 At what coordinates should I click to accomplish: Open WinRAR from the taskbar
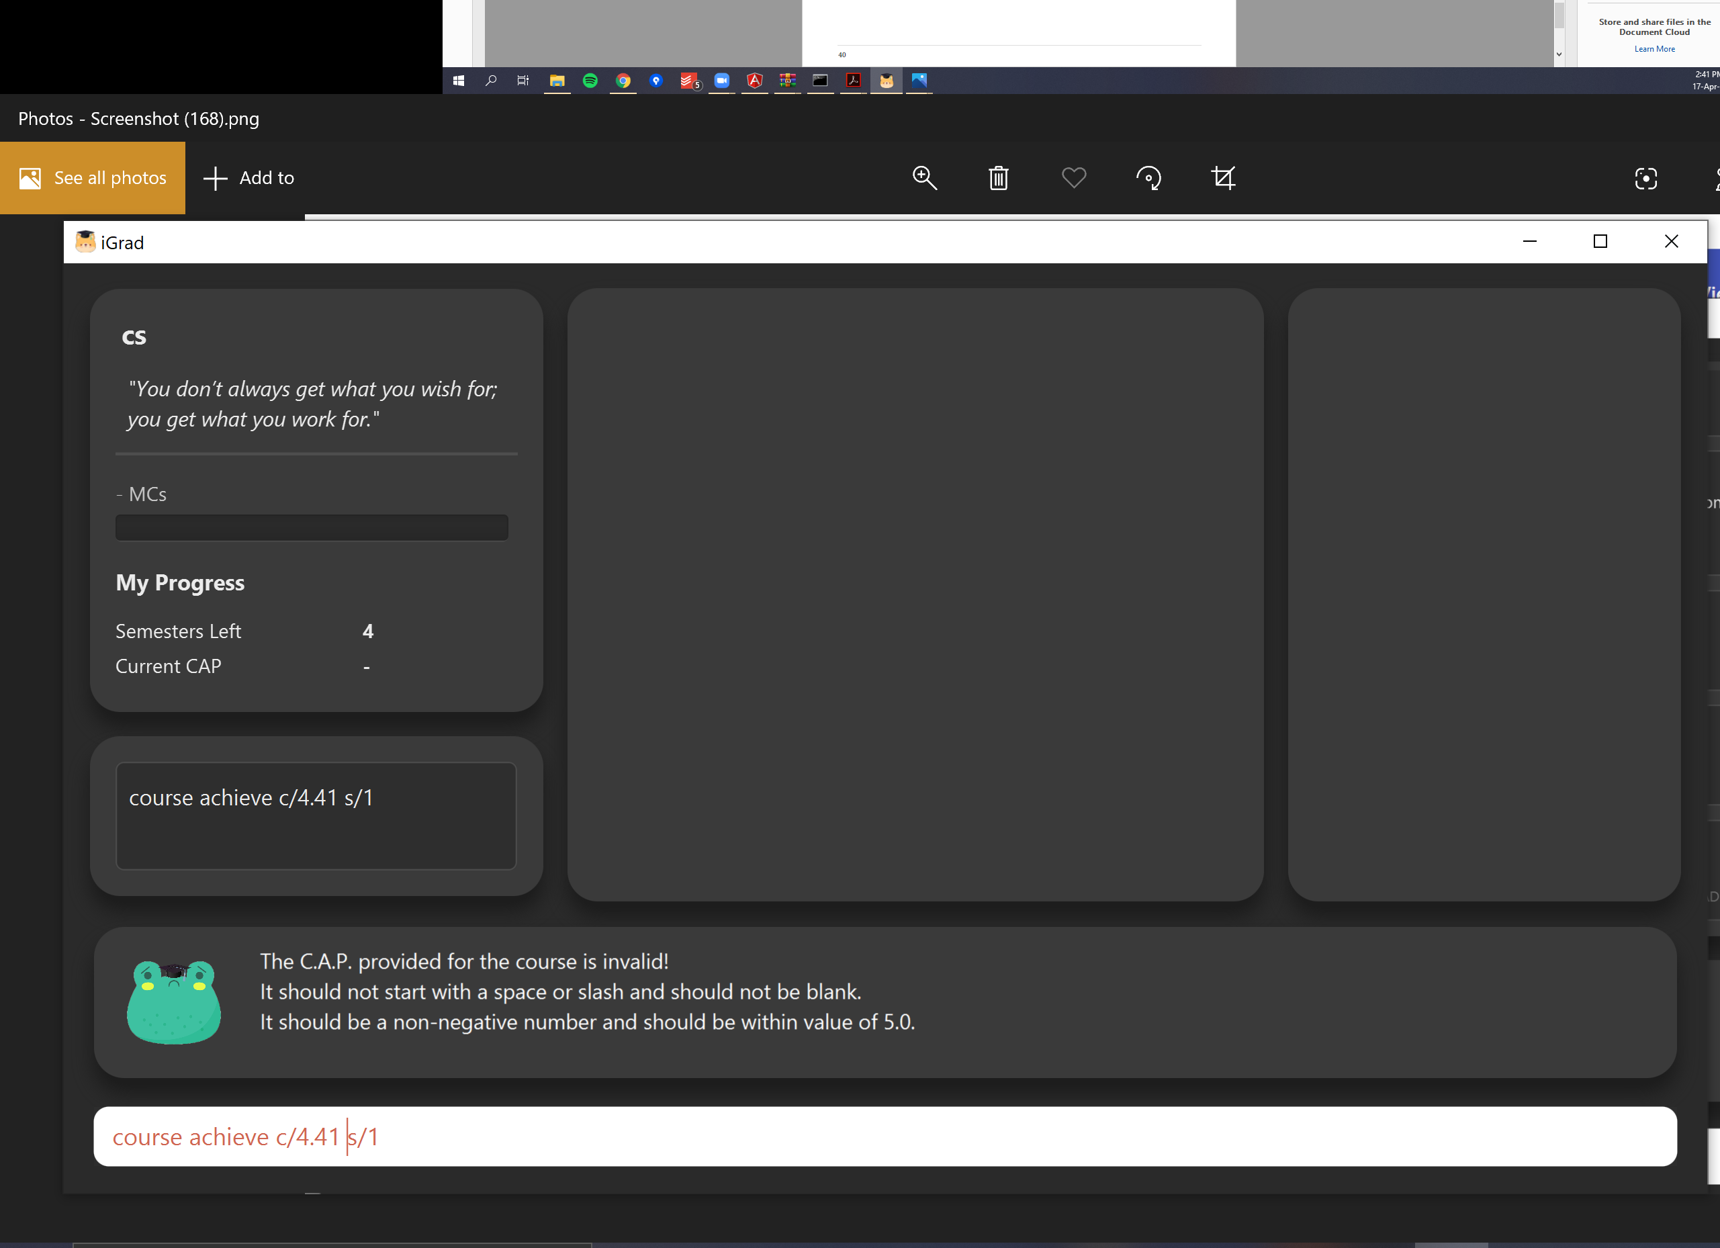coord(787,81)
